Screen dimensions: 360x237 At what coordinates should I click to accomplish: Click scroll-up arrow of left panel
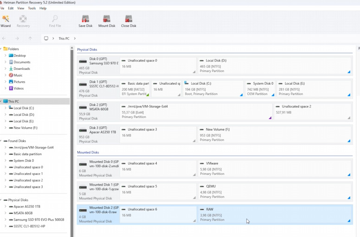(72, 48)
